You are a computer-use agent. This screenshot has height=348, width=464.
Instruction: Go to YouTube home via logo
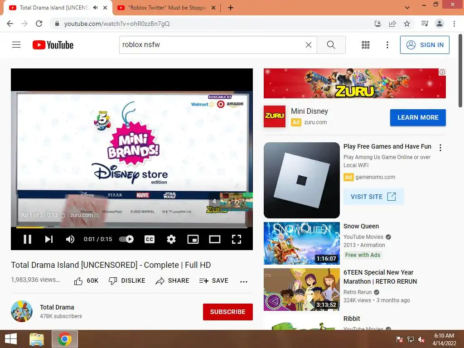(x=53, y=45)
